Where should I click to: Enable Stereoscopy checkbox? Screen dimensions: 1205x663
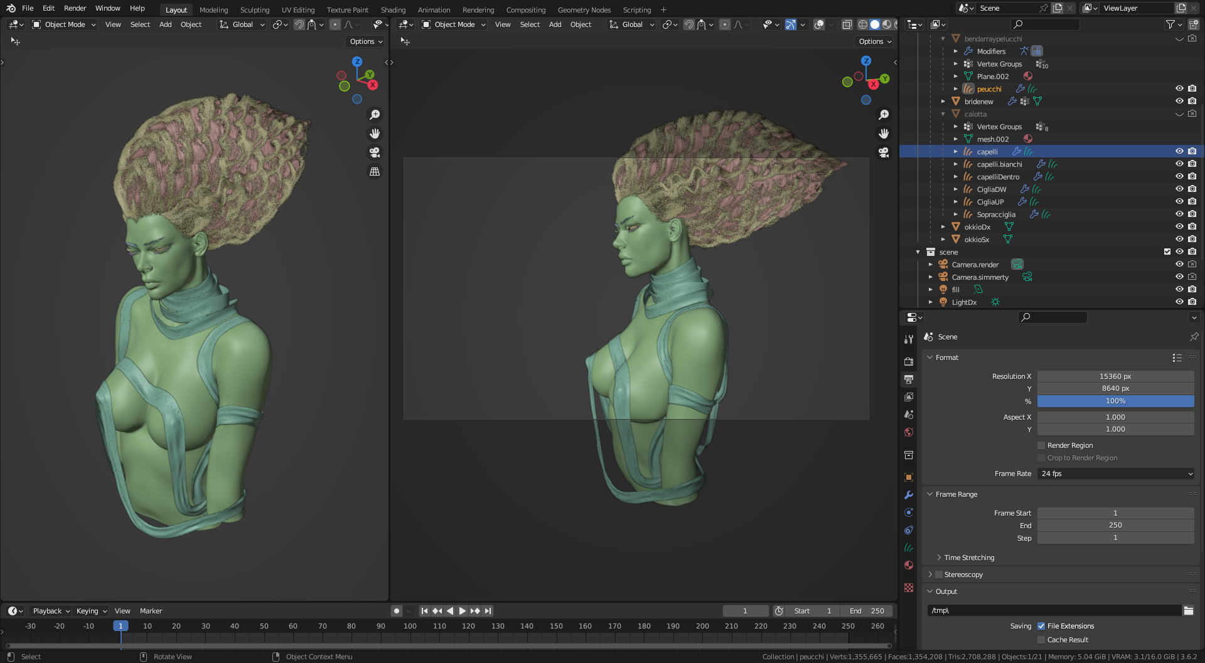939,575
